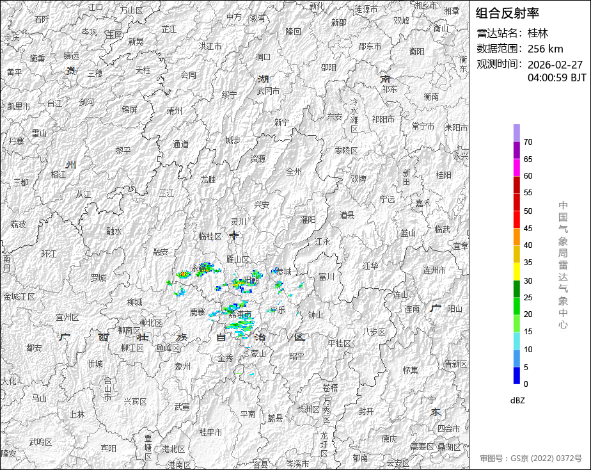Click the 临桂区 map label
591x470 pixels.
[210, 236]
